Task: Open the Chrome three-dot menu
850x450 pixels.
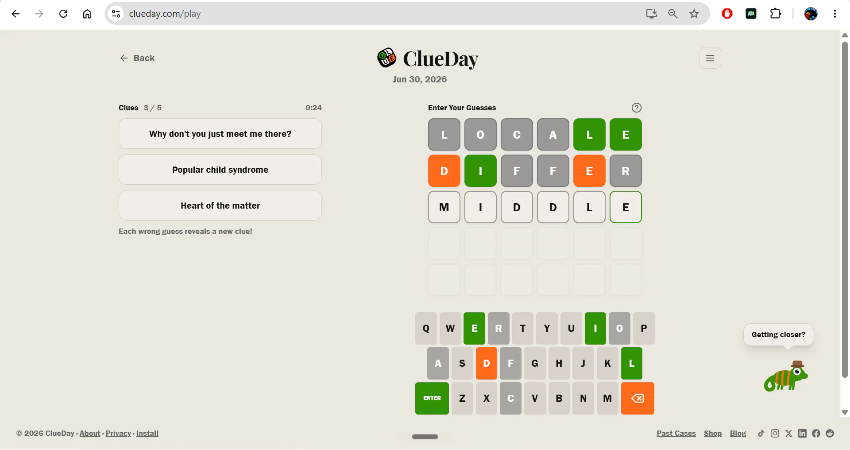Action: click(835, 14)
